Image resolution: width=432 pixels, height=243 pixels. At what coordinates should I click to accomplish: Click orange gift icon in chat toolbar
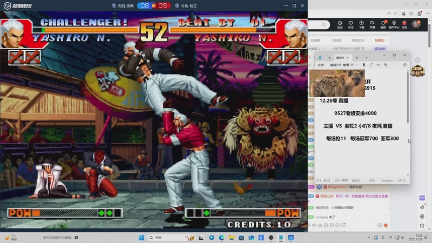pyautogui.click(x=386, y=225)
